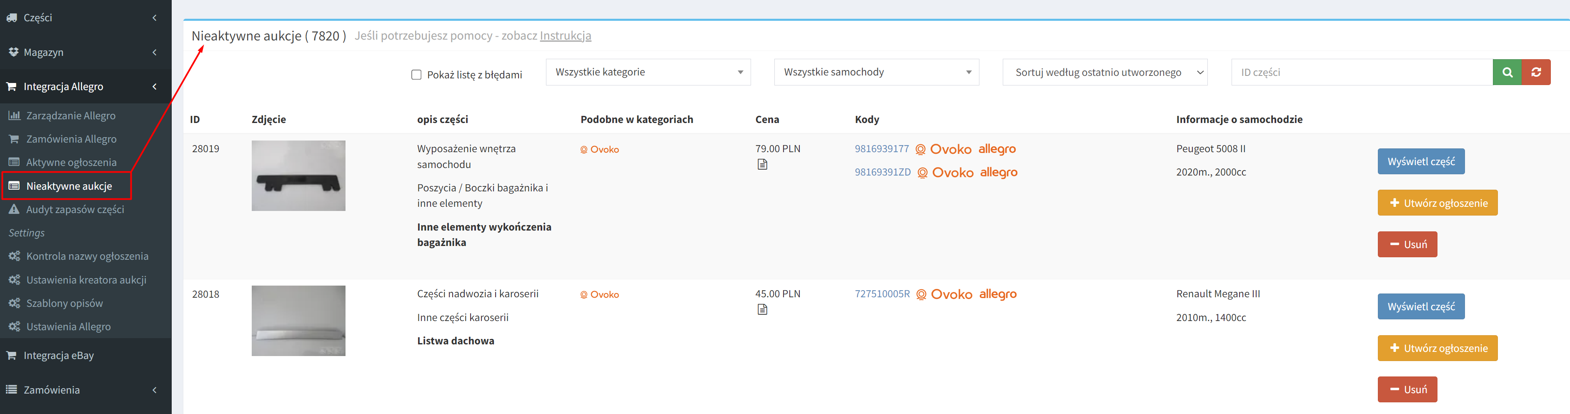This screenshot has width=1570, height=414.
Task: Open the Instrukcja help link
Action: [565, 36]
